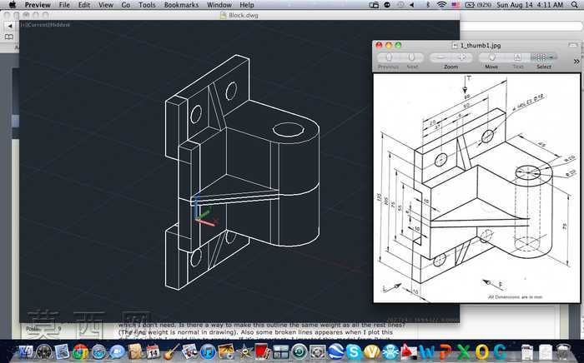The height and width of the screenshot is (363, 584).
Task: Open the Wi-Fi status menu
Action: coord(441,5)
